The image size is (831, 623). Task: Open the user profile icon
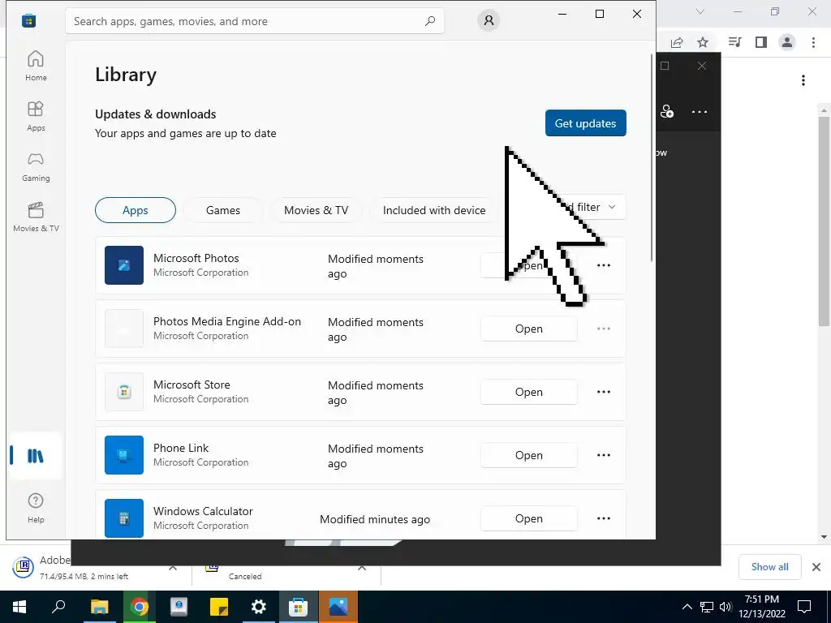[488, 20]
